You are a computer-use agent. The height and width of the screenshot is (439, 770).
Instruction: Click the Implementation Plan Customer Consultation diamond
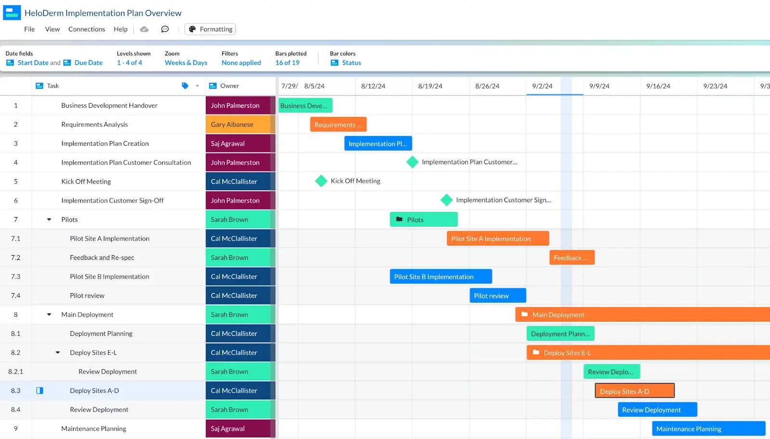(x=412, y=162)
